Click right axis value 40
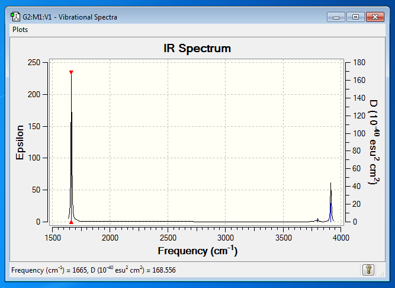 click(357, 187)
